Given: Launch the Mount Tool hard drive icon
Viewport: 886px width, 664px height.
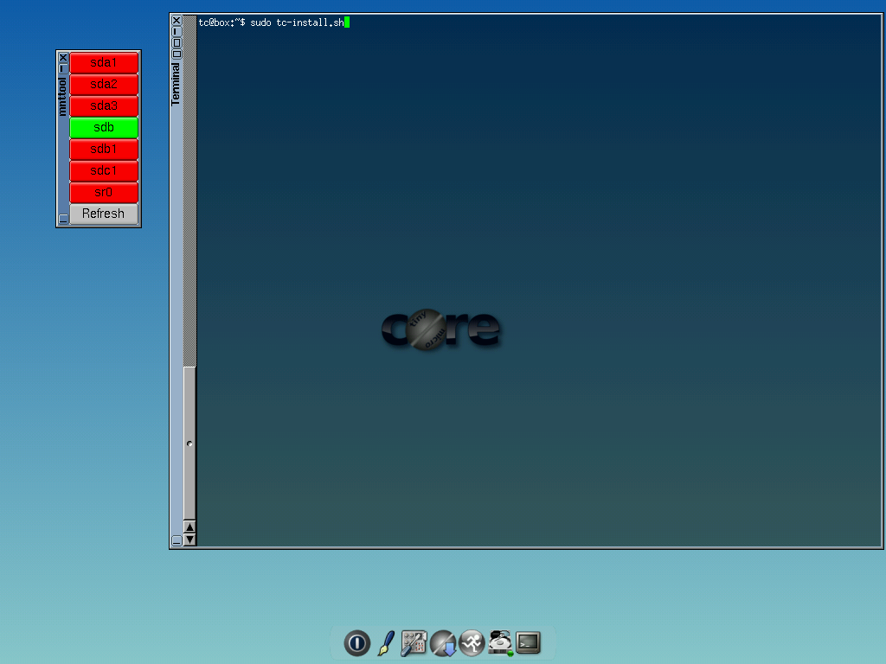Looking at the screenshot, I should 500,643.
